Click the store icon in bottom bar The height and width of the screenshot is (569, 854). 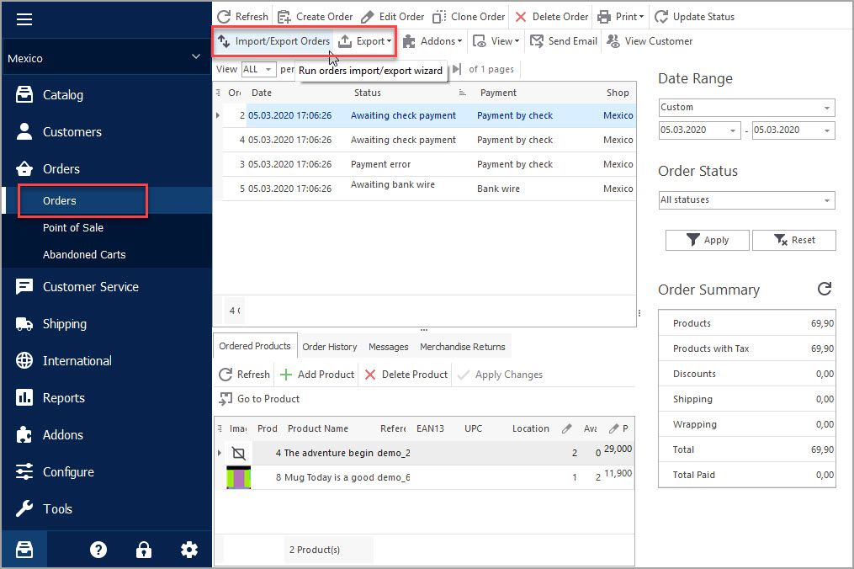point(24,550)
